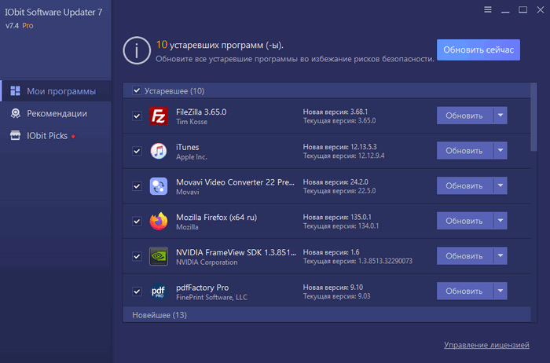
Task: Uncheck the FileZilla 3.65.0 checkbox
Action: pyautogui.click(x=137, y=116)
